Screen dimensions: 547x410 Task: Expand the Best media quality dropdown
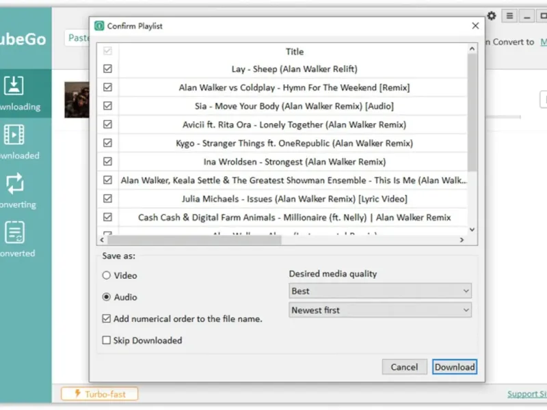tap(380, 291)
